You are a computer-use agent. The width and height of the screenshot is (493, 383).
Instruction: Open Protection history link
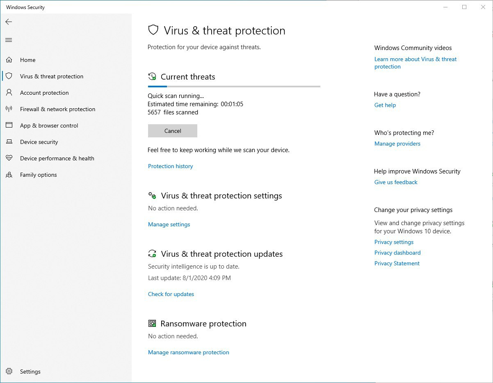point(170,166)
